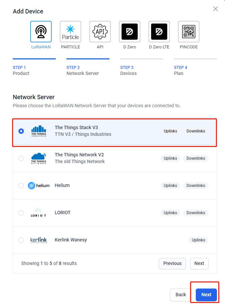Close the Add Device dialog
225x305 pixels.
tap(216, 9)
